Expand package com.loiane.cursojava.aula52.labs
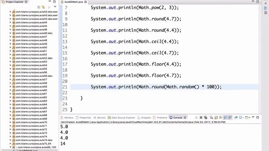Screen dimensions: 269x151 tap(10, 58)
